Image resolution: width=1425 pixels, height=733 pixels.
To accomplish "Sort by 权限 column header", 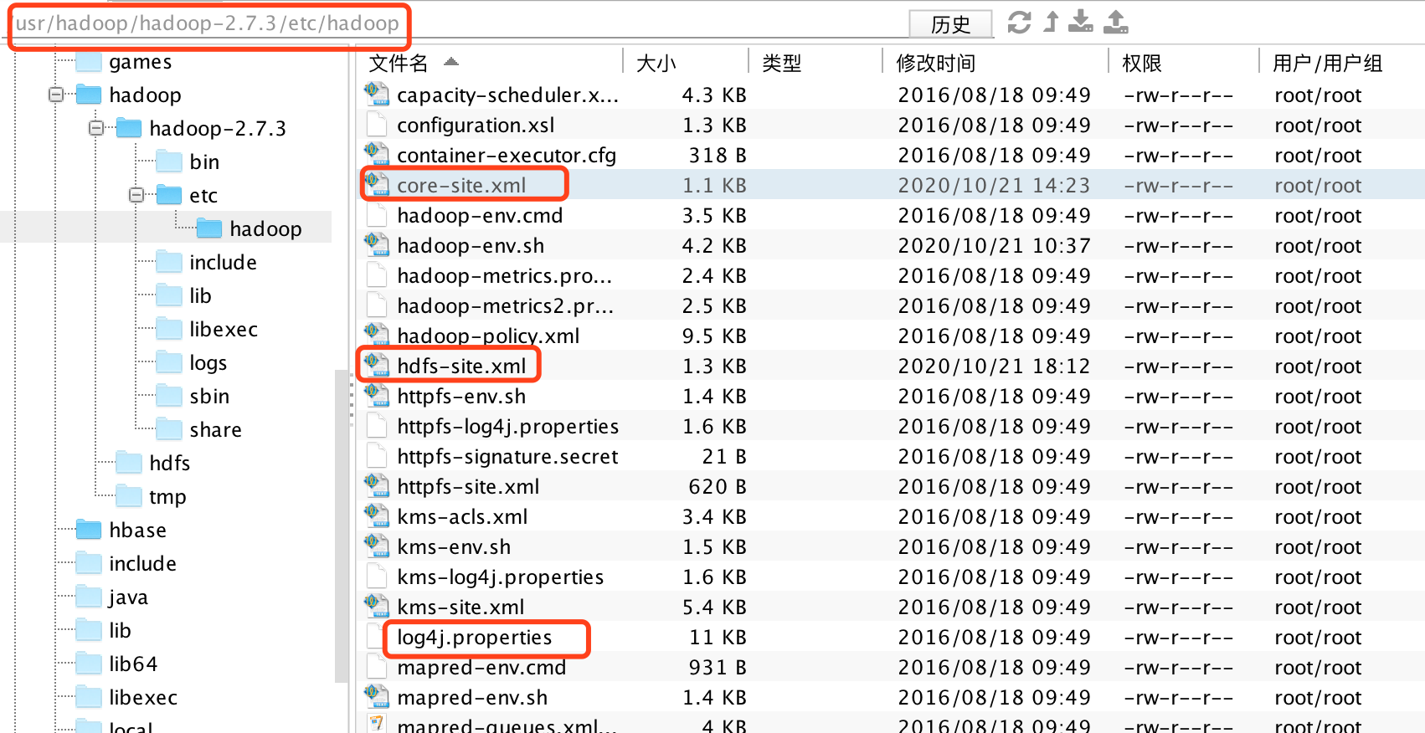I will 1142,63.
